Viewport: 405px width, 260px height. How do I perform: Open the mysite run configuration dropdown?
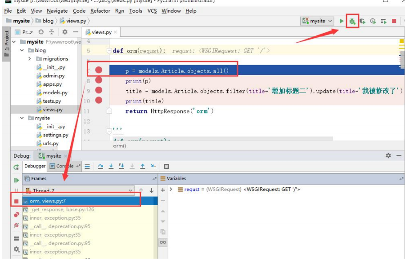pyautogui.click(x=317, y=21)
